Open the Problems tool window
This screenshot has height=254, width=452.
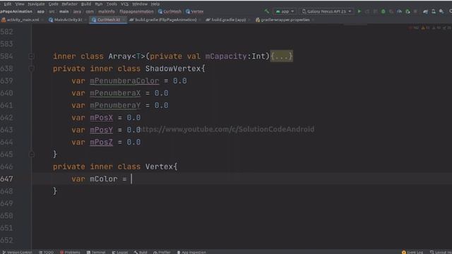pyautogui.click(x=70, y=252)
